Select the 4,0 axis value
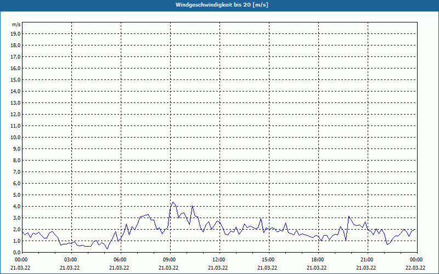439x274 pixels. pos(16,207)
